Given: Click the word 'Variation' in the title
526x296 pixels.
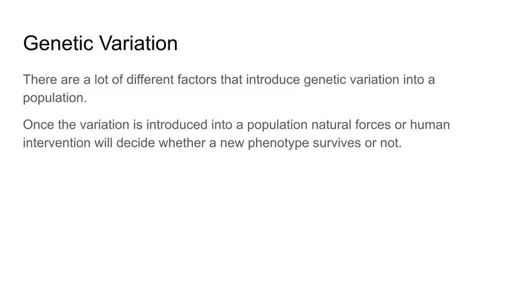Looking at the screenshot, I should click(x=139, y=43).
